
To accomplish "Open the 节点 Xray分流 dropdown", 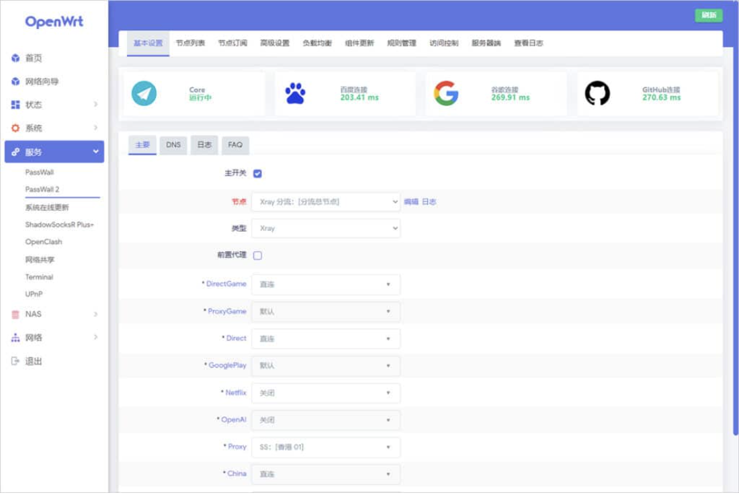I will [x=326, y=202].
